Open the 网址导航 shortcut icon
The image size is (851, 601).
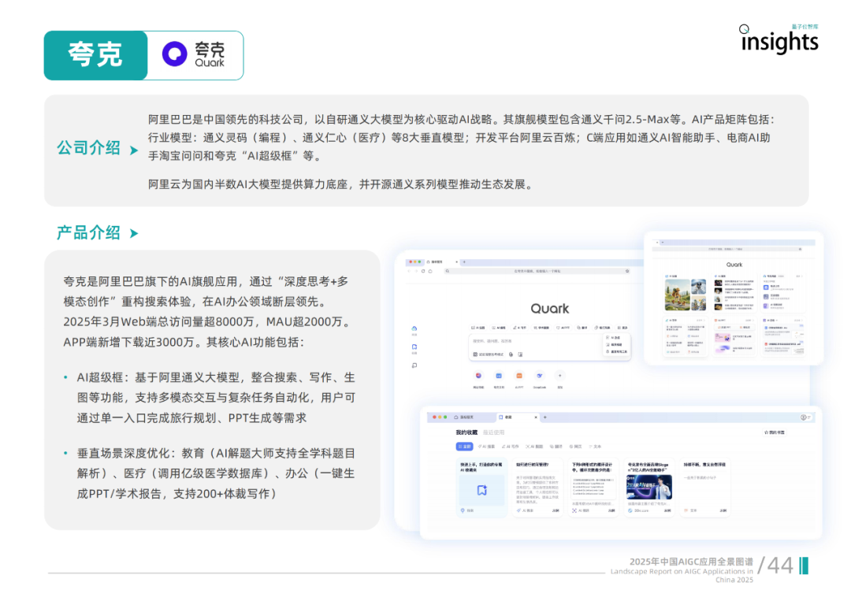pyautogui.click(x=479, y=376)
